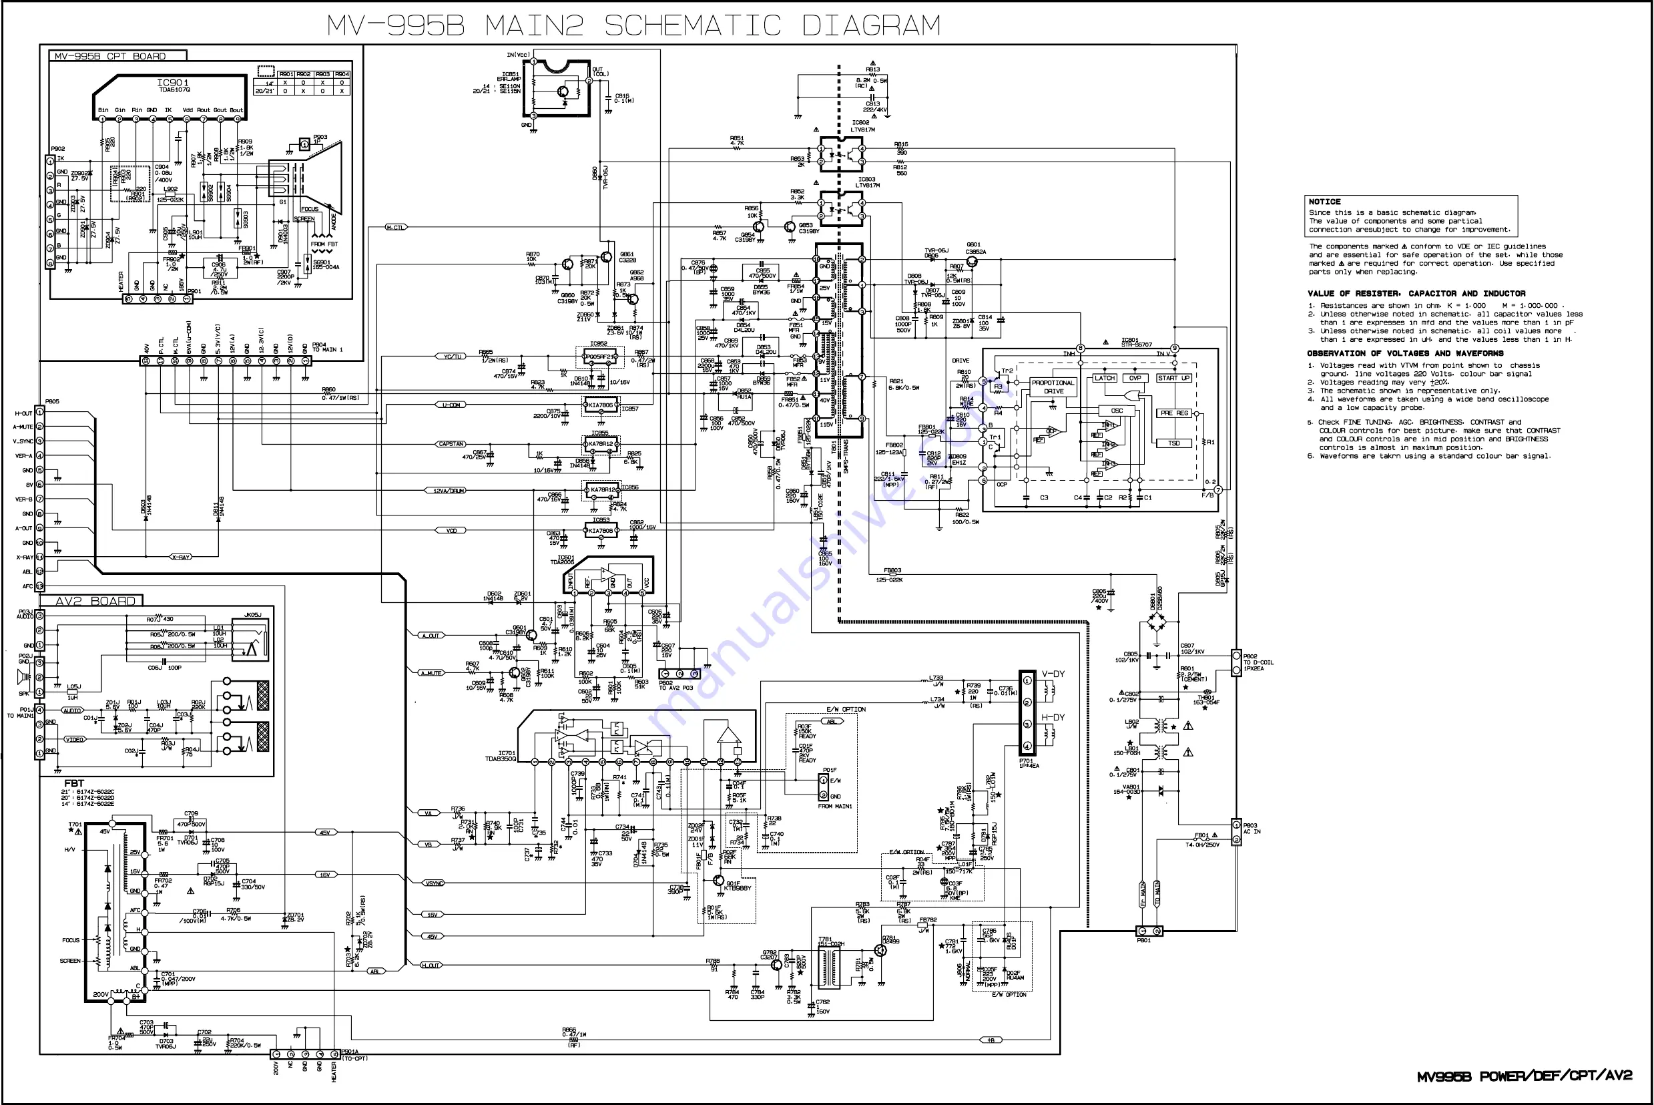Image resolution: width=1654 pixels, height=1105 pixels.
Task: Click the U-COM signal tag
Action: (451, 405)
